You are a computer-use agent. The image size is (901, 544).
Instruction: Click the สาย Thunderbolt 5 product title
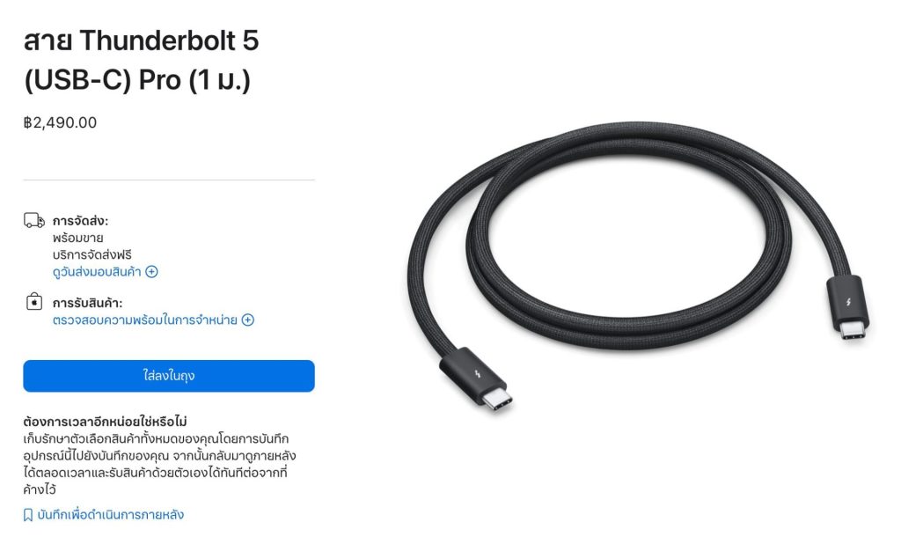142,60
